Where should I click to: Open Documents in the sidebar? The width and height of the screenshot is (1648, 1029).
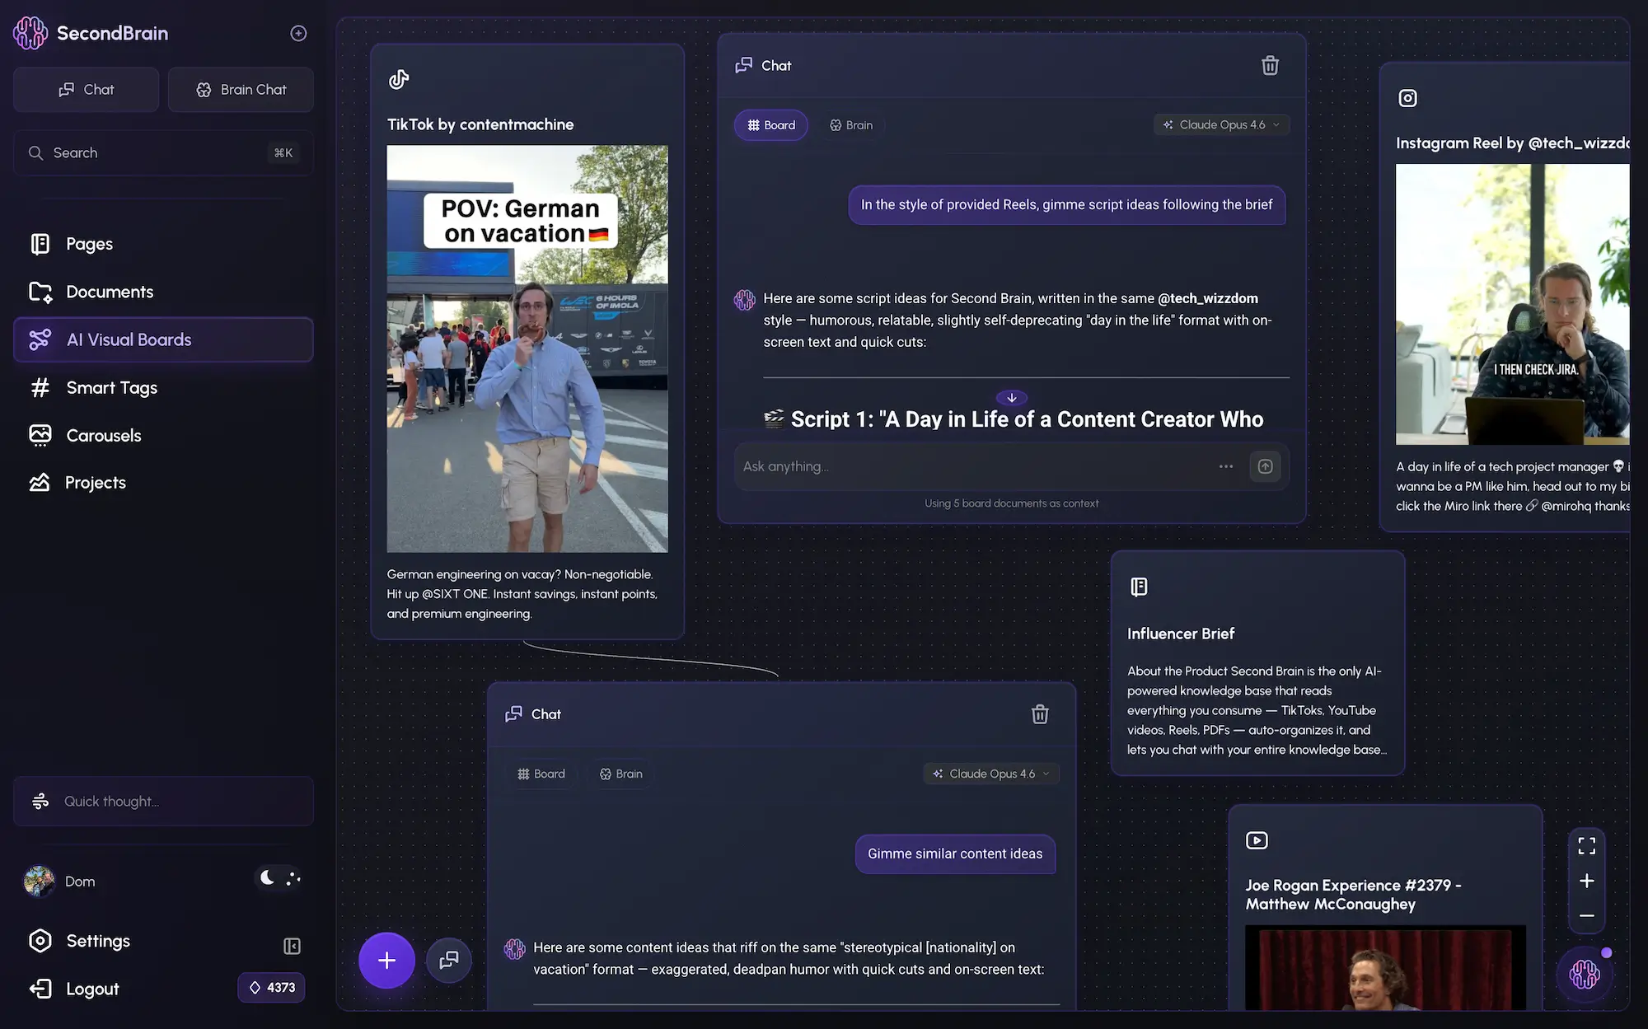point(163,292)
